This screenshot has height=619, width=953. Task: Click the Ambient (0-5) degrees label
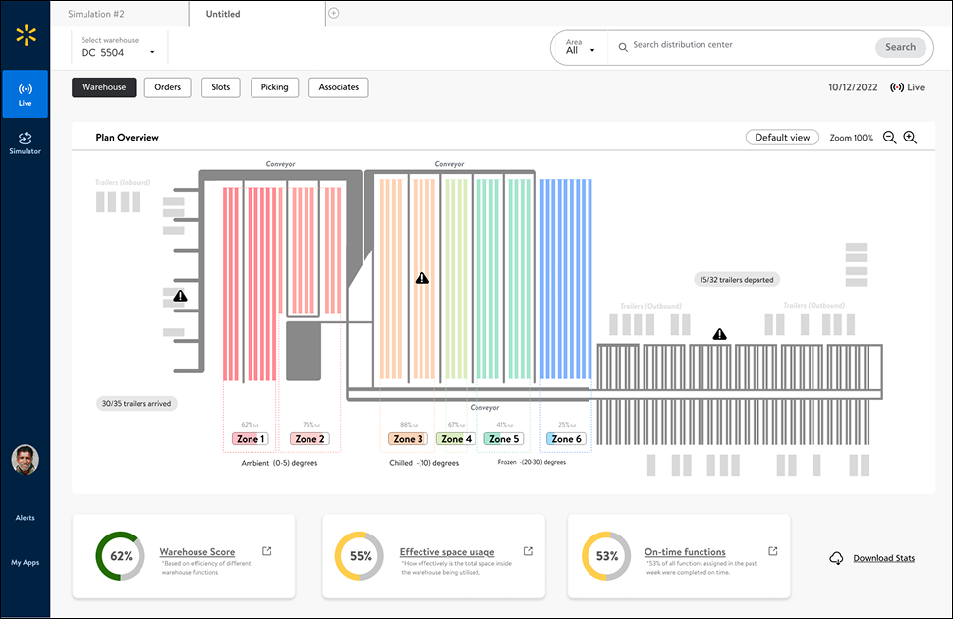[x=279, y=463]
